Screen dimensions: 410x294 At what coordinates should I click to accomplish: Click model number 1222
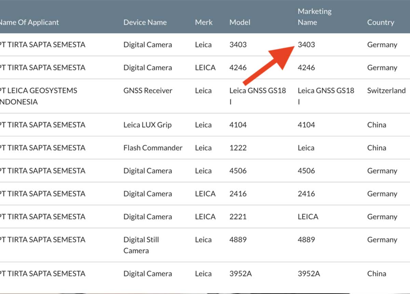pos(238,148)
